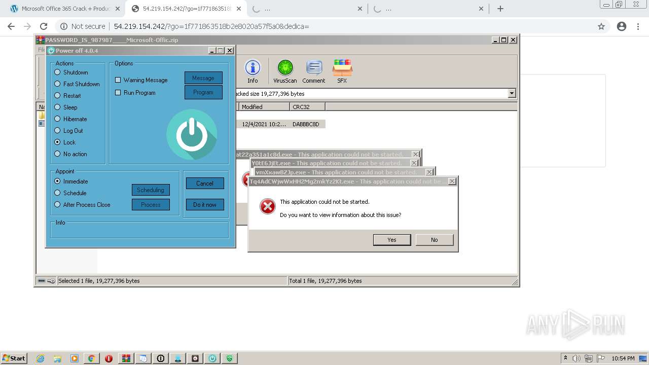Enable the Run Program checkbox

tap(118, 93)
